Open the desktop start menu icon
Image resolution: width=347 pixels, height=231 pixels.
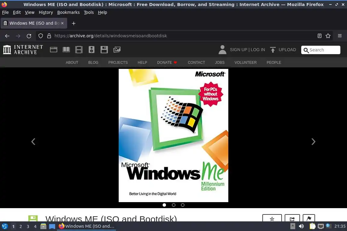click(5, 226)
